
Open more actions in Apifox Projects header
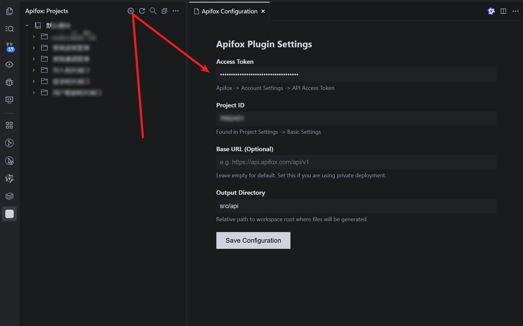tap(176, 11)
